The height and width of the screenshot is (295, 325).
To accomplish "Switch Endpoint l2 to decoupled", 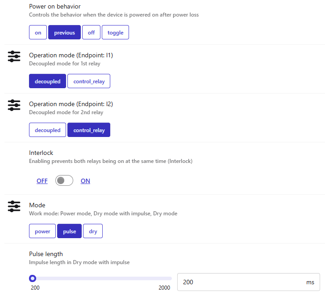I will coord(47,130).
